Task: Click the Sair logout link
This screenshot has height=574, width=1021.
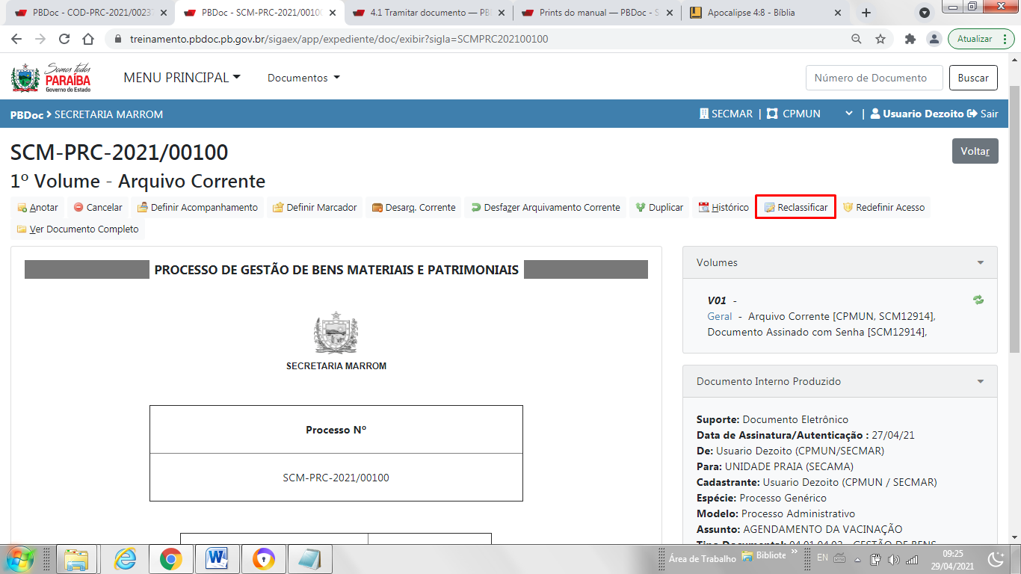Action: [x=982, y=114]
